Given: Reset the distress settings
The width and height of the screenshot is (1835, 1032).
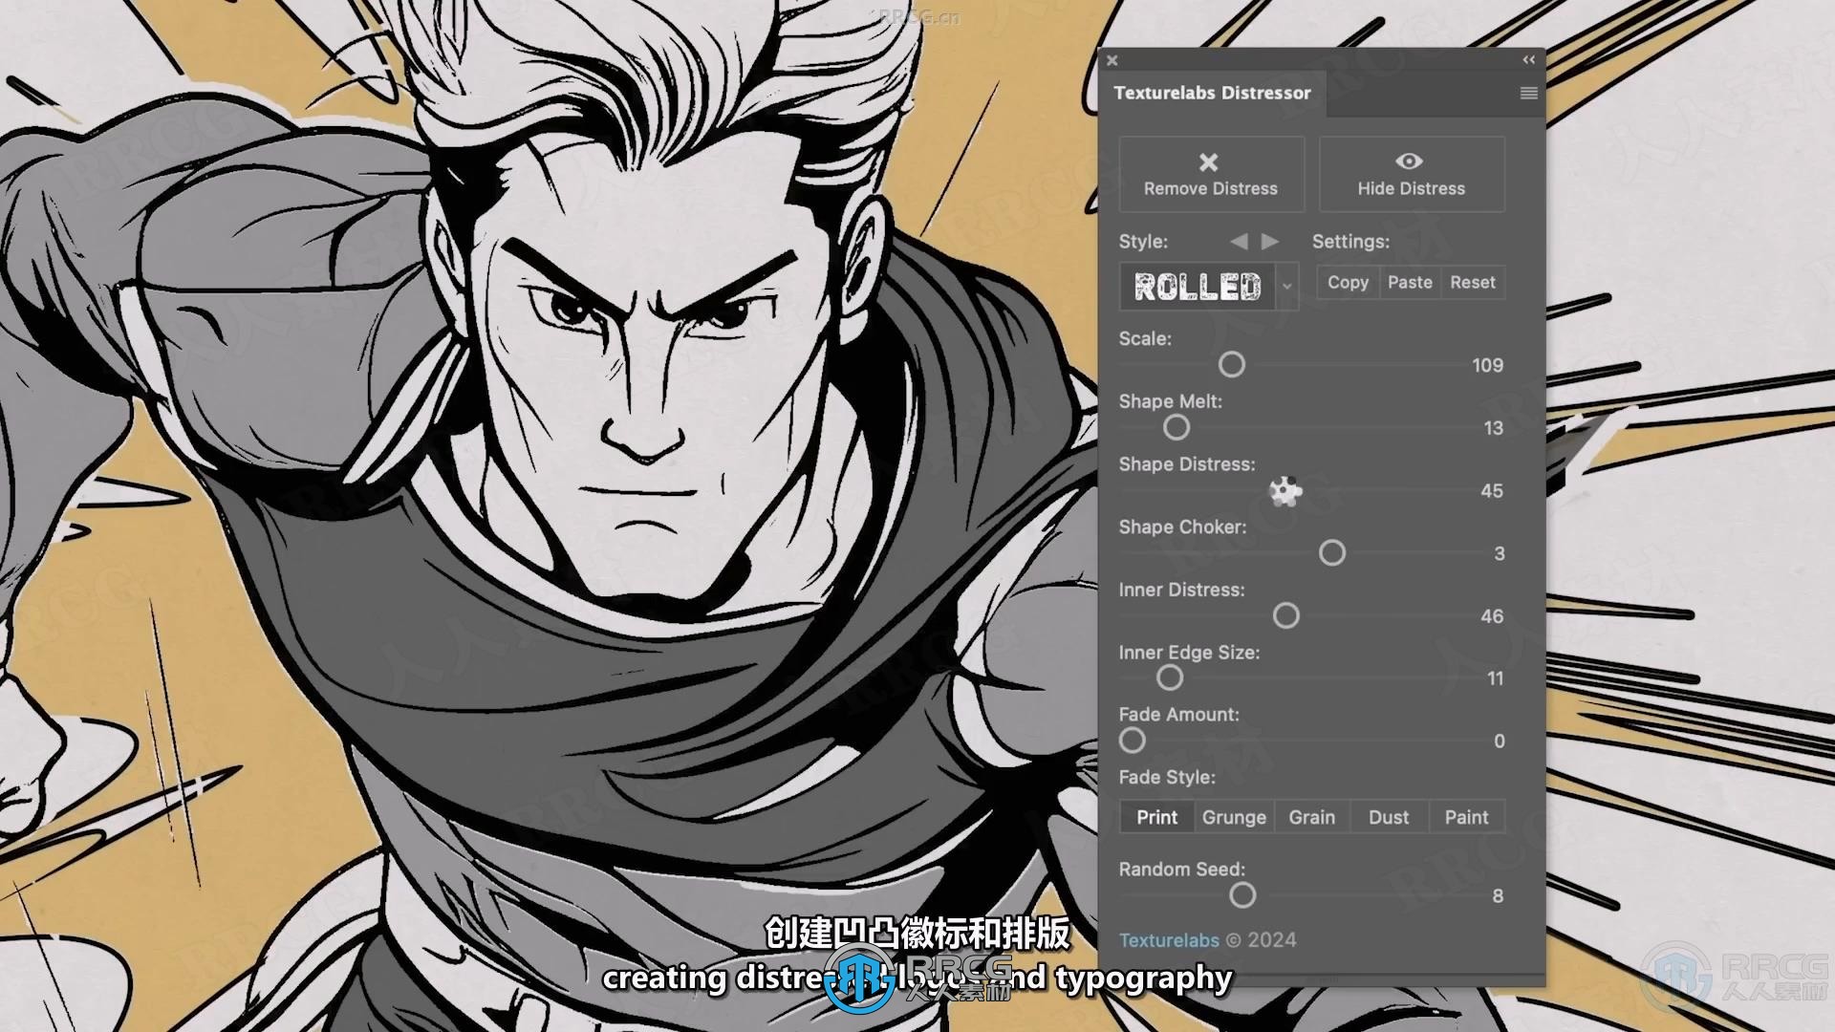Looking at the screenshot, I should (x=1472, y=283).
